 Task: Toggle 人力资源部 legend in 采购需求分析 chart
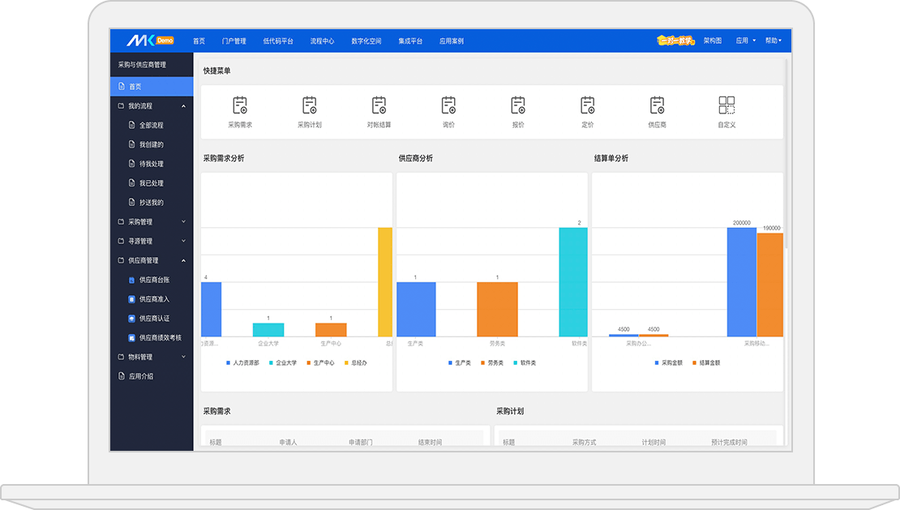pyautogui.click(x=242, y=362)
